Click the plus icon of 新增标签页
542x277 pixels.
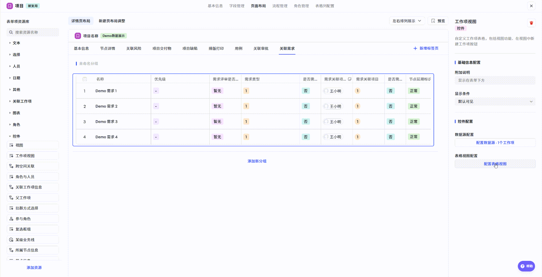[415, 48]
